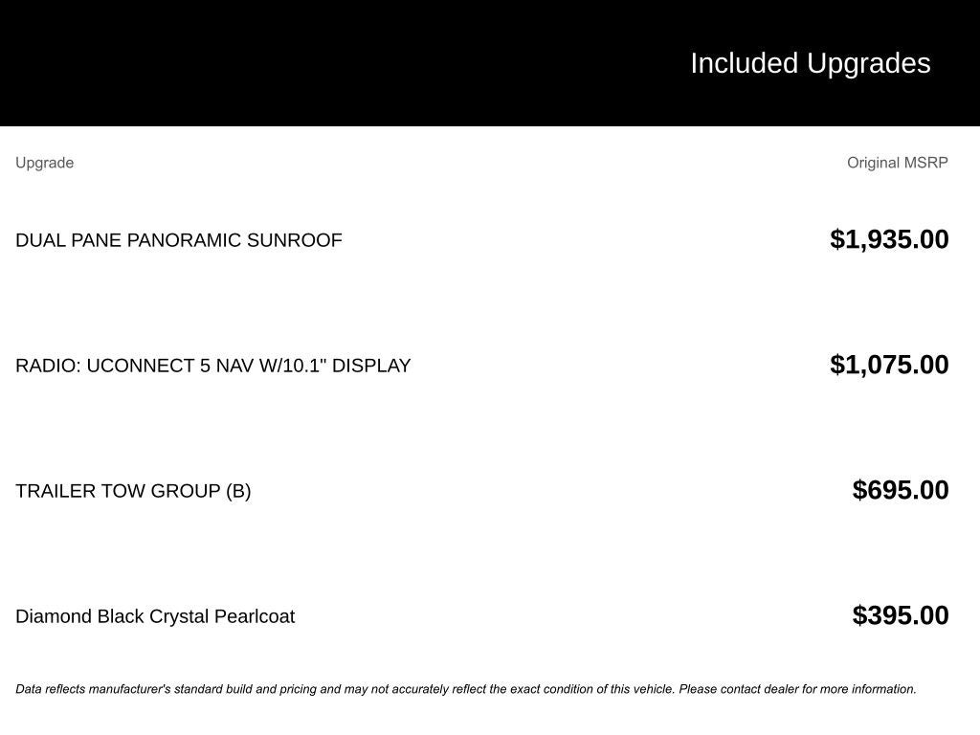Click the $1,075.00 radio price
The width and height of the screenshot is (980, 735).
tap(889, 365)
